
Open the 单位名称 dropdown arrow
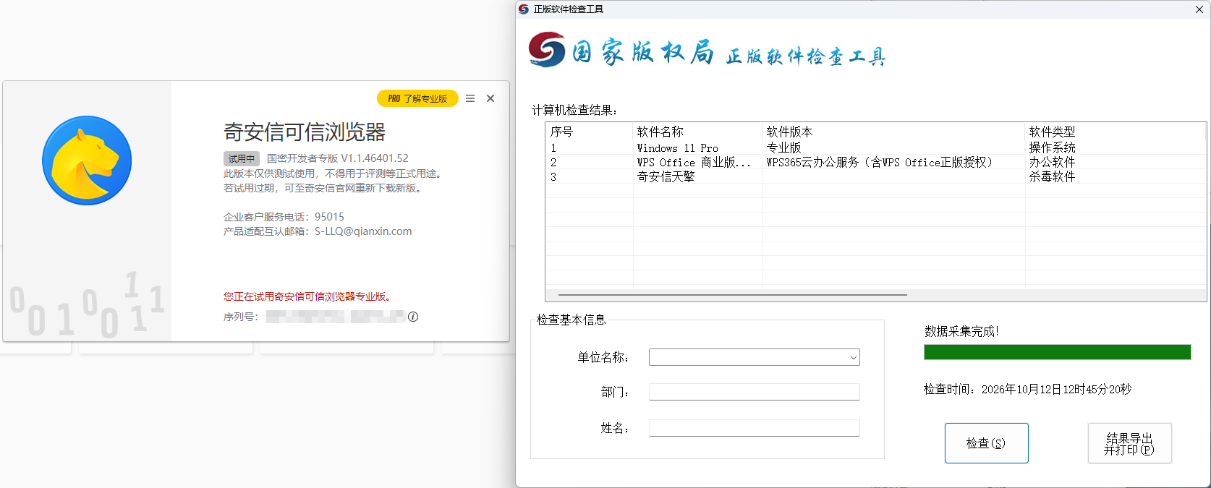click(854, 357)
